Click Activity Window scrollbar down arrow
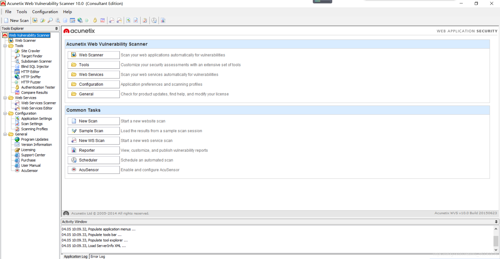This screenshot has width=500, height=259. pyautogui.click(x=496, y=250)
